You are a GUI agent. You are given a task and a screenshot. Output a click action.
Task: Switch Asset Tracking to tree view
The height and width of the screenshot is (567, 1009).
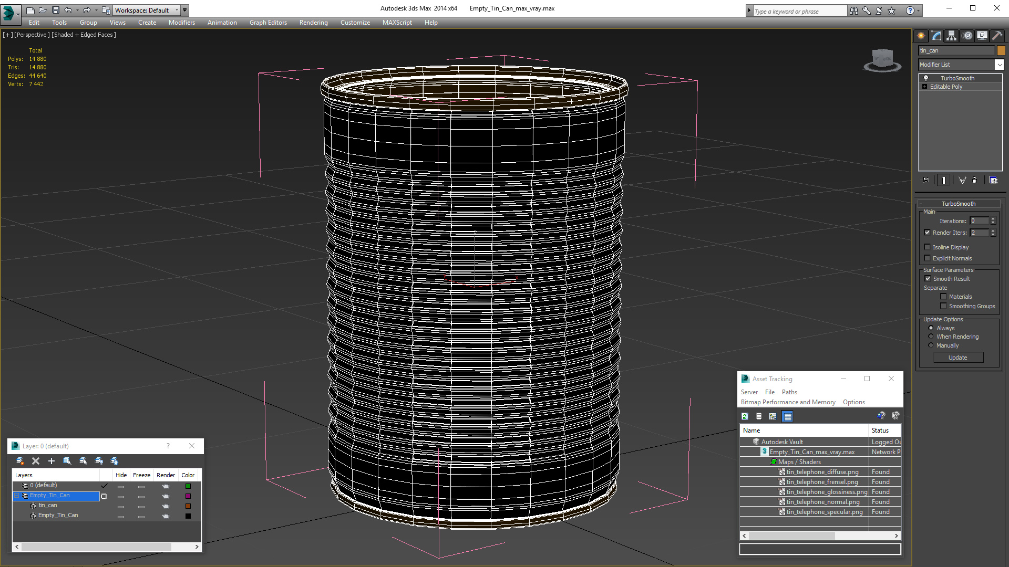click(x=773, y=416)
